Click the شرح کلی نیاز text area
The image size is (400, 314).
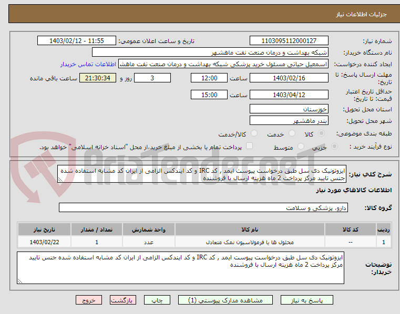202,174
